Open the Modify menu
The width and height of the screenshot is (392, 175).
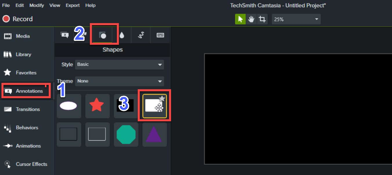coord(37,5)
